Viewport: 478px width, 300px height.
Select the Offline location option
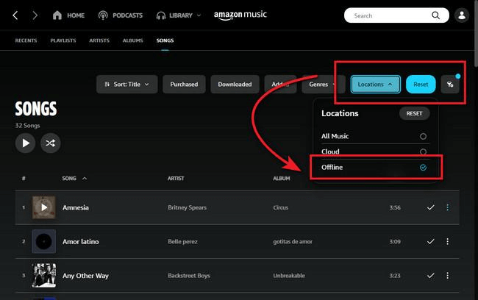422,168
